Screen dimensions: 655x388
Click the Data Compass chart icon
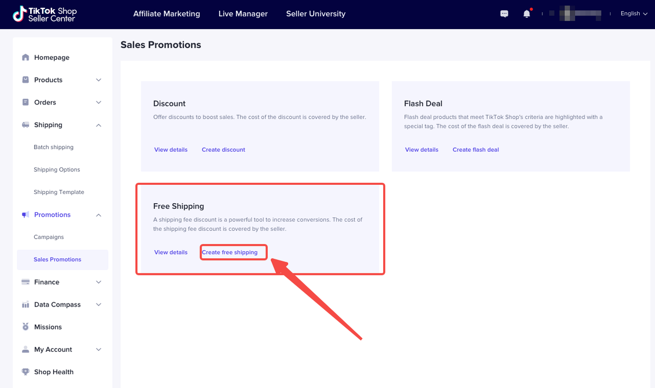pyautogui.click(x=26, y=305)
